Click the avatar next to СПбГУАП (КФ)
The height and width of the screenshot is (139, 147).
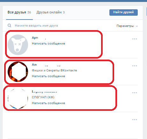tap(18, 99)
